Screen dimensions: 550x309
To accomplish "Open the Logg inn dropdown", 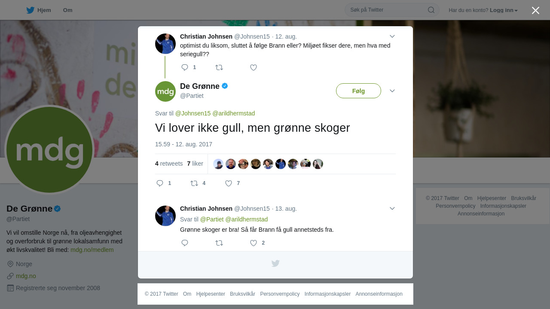I will click(504, 10).
